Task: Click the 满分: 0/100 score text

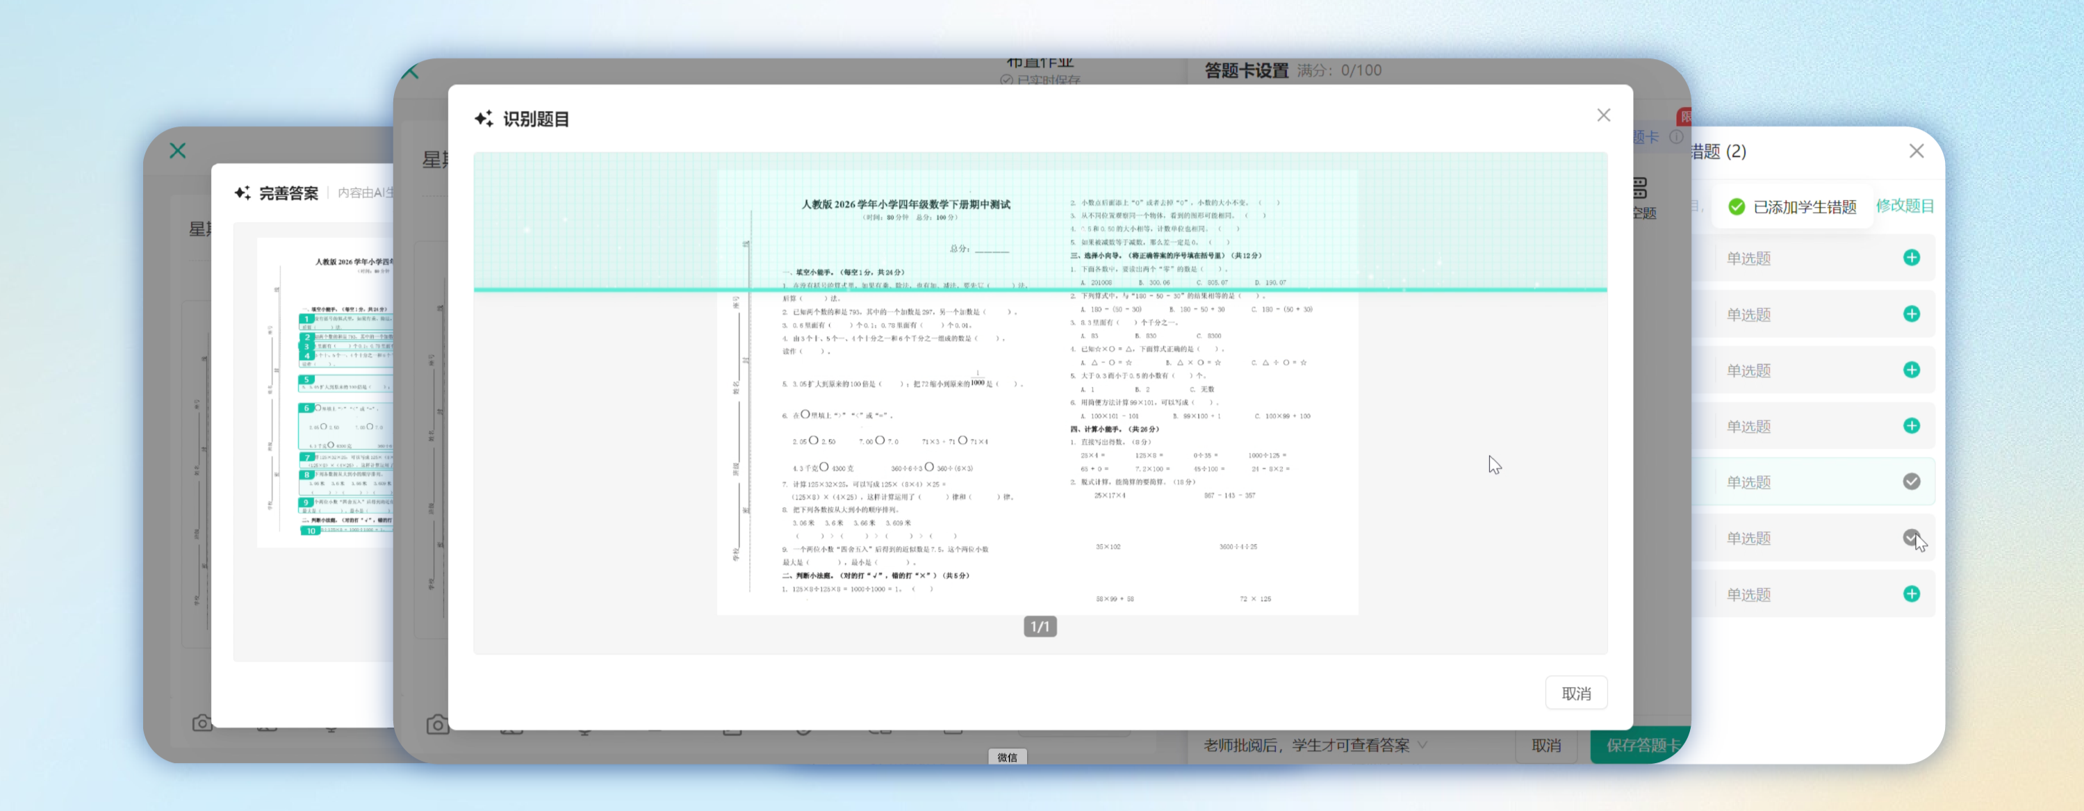Action: (1339, 70)
